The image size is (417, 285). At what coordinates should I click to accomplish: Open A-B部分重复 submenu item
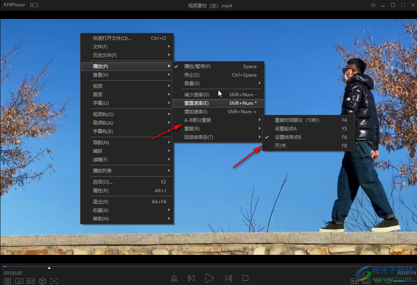(218, 120)
